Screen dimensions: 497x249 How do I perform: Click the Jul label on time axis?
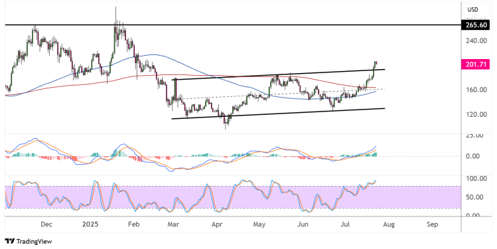click(x=345, y=224)
